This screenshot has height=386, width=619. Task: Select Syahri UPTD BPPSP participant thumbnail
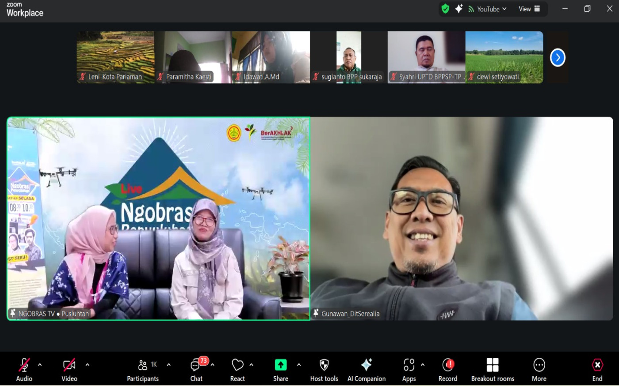pyautogui.click(x=426, y=57)
